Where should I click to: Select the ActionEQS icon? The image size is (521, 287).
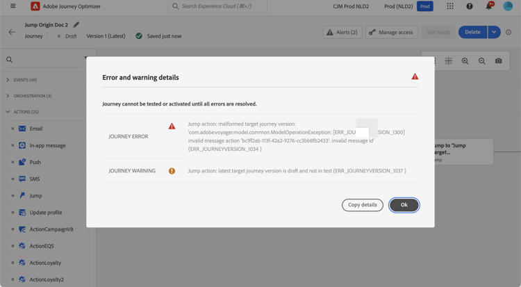tap(22, 246)
